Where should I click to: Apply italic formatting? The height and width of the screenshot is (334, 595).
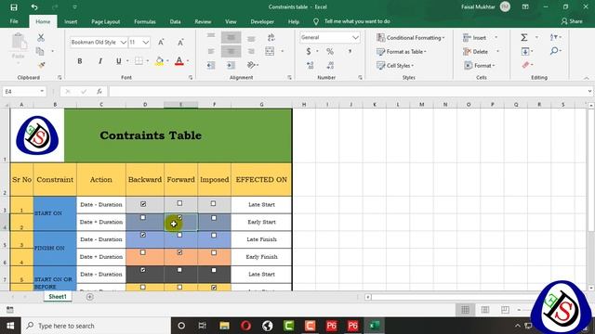(100, 61)
